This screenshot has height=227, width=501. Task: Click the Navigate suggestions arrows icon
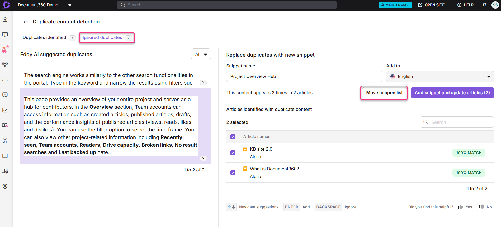pos(231,207)
